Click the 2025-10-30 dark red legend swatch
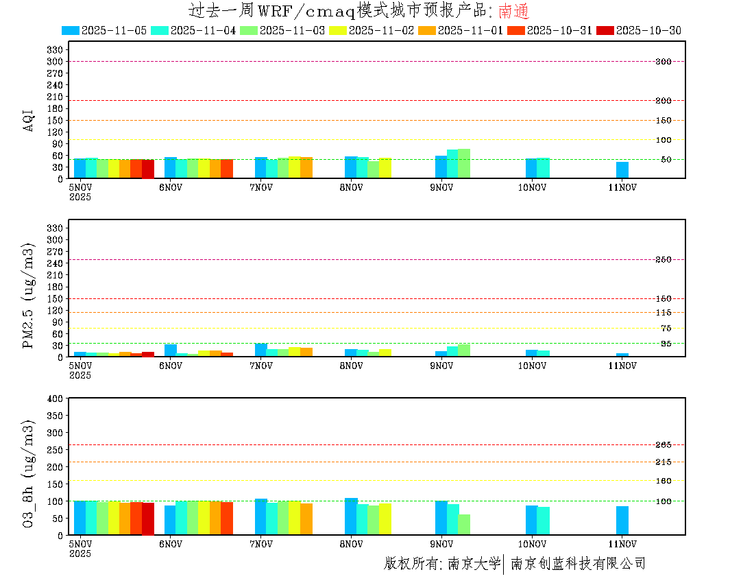Screen dimensions: 754x583 [605, 30]
